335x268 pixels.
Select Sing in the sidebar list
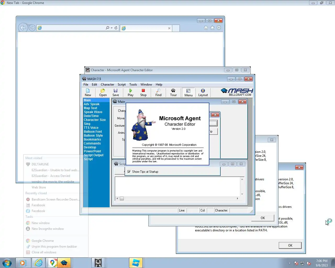87,124
